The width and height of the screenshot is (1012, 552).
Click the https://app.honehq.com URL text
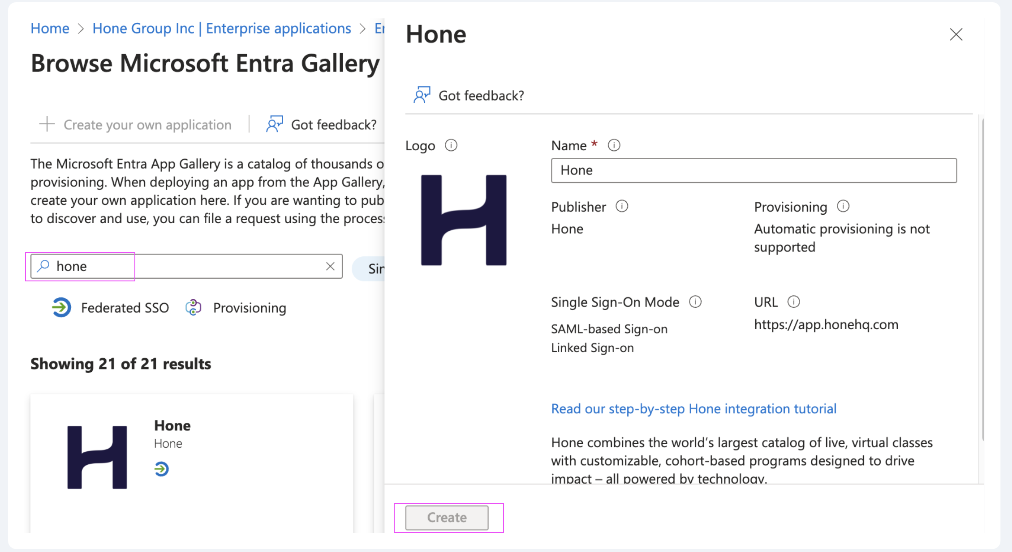point(826,324)
